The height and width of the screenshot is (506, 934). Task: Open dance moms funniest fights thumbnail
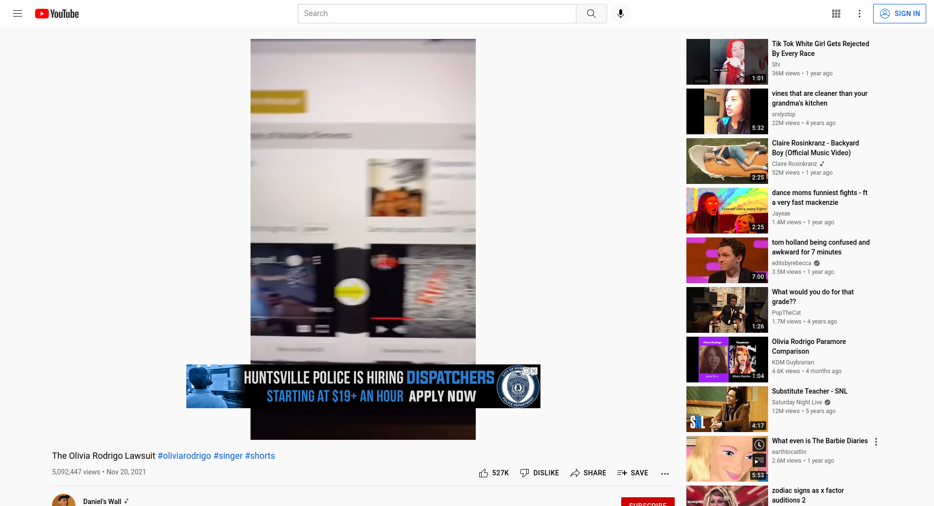[727, 211]
